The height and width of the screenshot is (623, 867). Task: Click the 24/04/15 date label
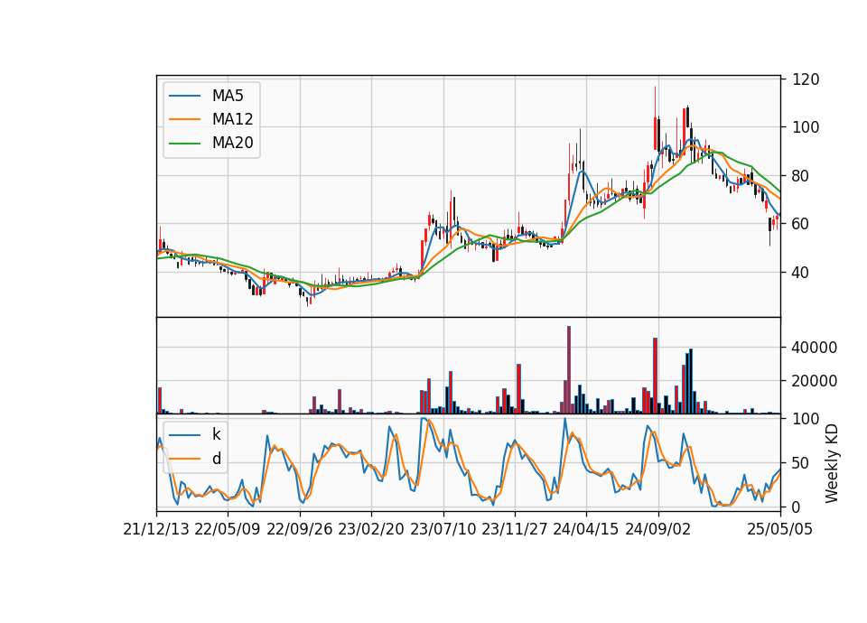(x=586, y=530)
